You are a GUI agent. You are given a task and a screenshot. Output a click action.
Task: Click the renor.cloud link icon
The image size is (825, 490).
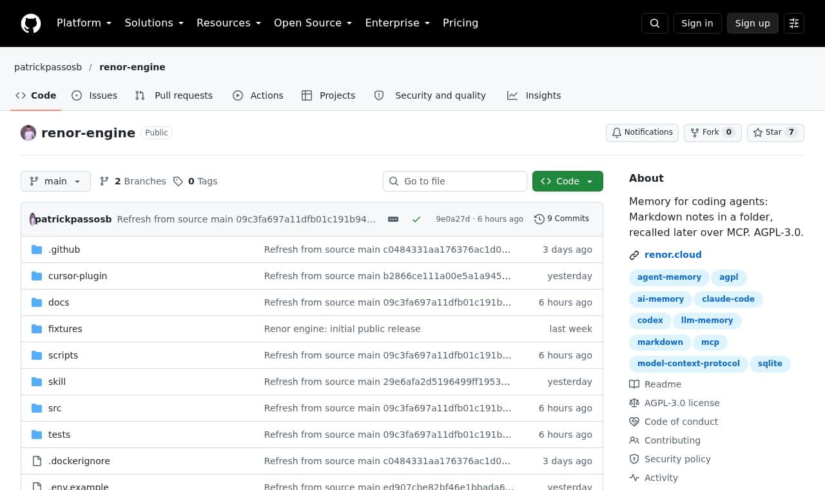point(634,255)
